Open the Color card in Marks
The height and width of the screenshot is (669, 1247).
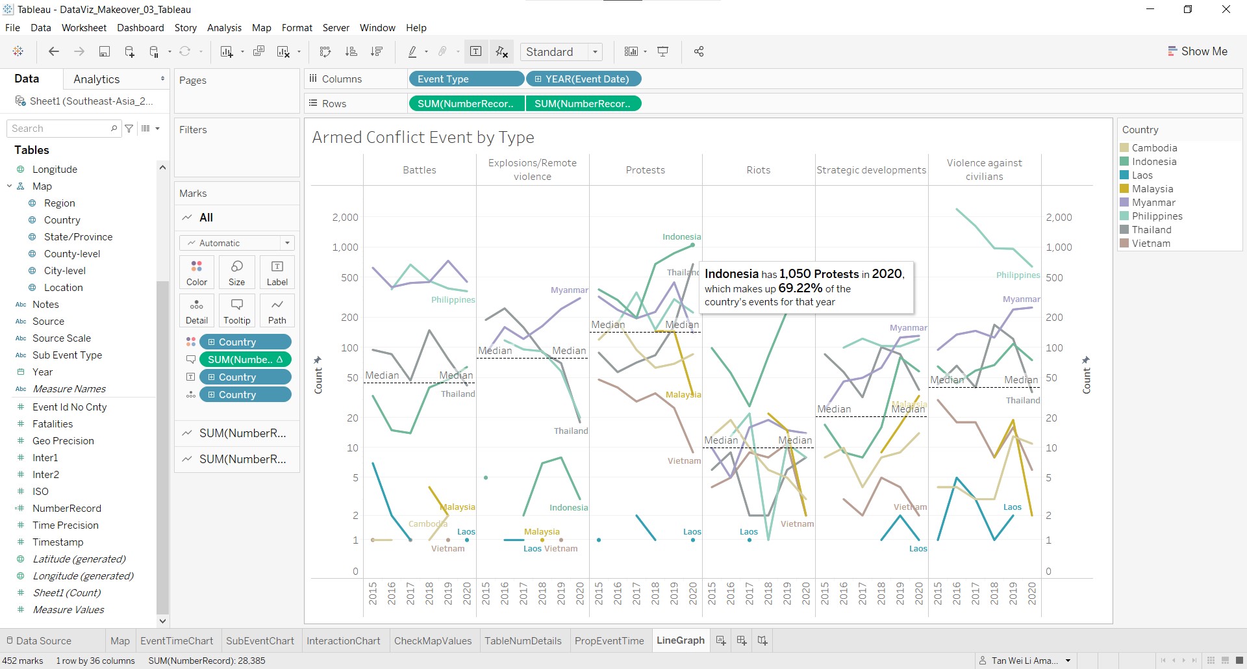[x=197, y=272]
